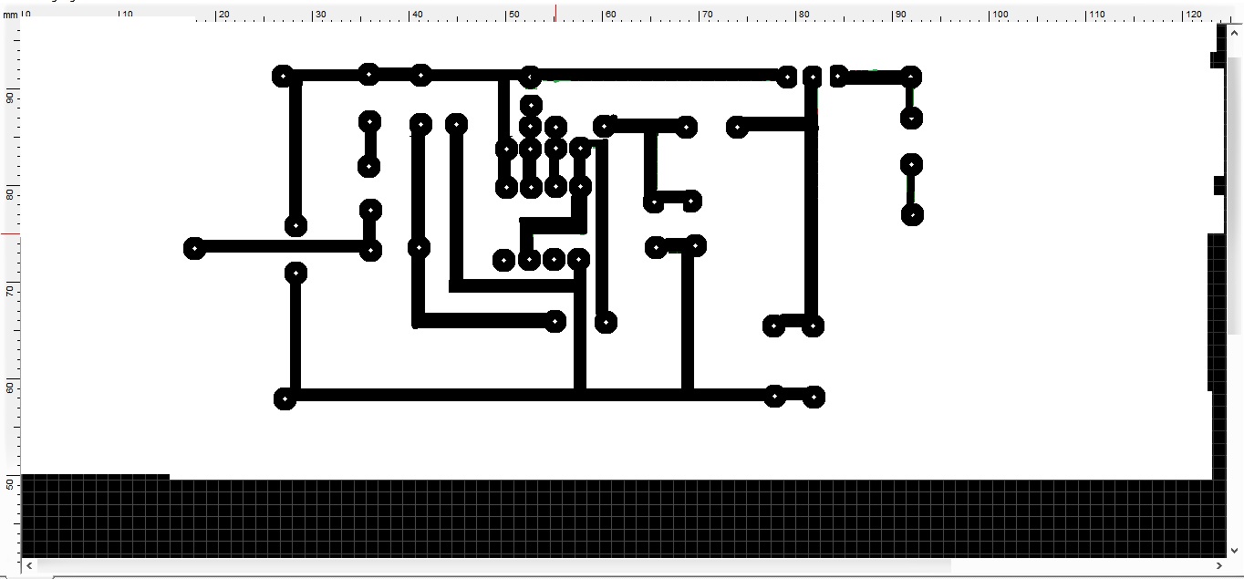Click the vertical scrollbar down arrow
Viewport: 1244px width, 579px height.
1236,551
